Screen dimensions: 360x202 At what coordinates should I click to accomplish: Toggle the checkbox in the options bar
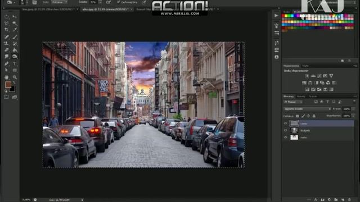tap(119, 2)
